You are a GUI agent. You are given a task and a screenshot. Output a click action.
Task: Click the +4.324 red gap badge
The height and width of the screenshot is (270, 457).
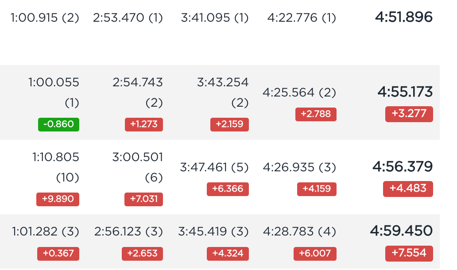click(x=228, y=254)
